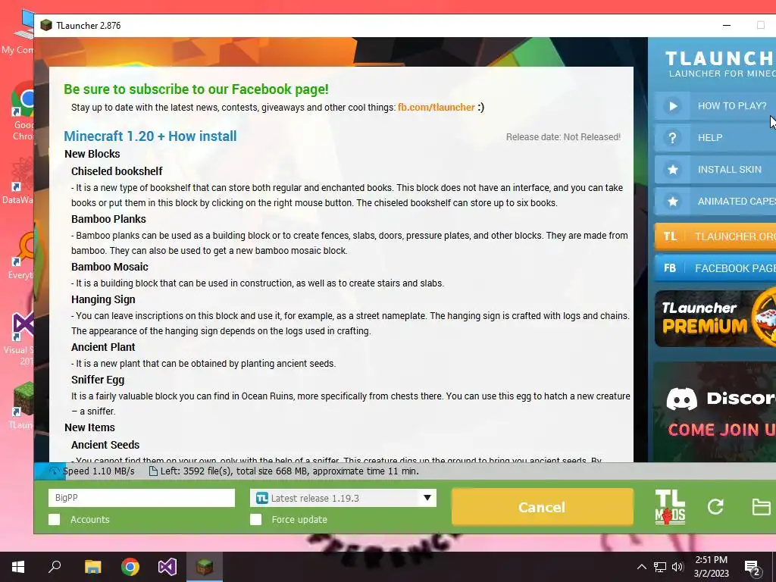Click the taskbar clock showing 2:51 PM
776x582 pixels.
[711, 567]
